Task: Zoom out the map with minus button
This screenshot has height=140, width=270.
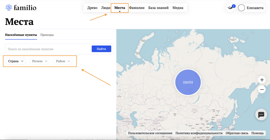Action: [x=262, y=89]
